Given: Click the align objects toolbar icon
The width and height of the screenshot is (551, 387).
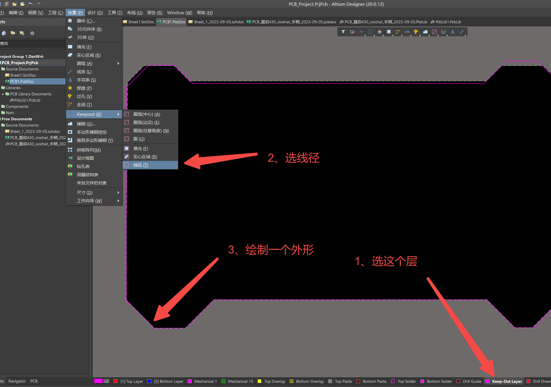Looking at the screenshot, I should pyautogui.click(x=380, y=32).
